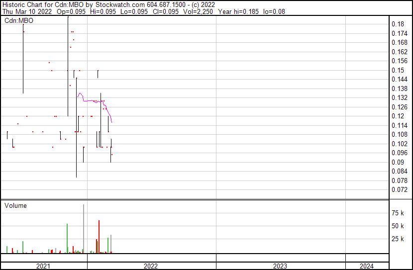Click the 'Op=0.095' opening price value
Image resolution: width=413 pixels, height=270 pixels.
coord(71,11)
